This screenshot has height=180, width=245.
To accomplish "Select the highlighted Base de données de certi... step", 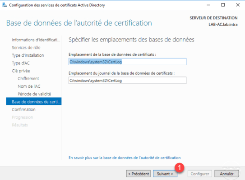I will (34, 101).
